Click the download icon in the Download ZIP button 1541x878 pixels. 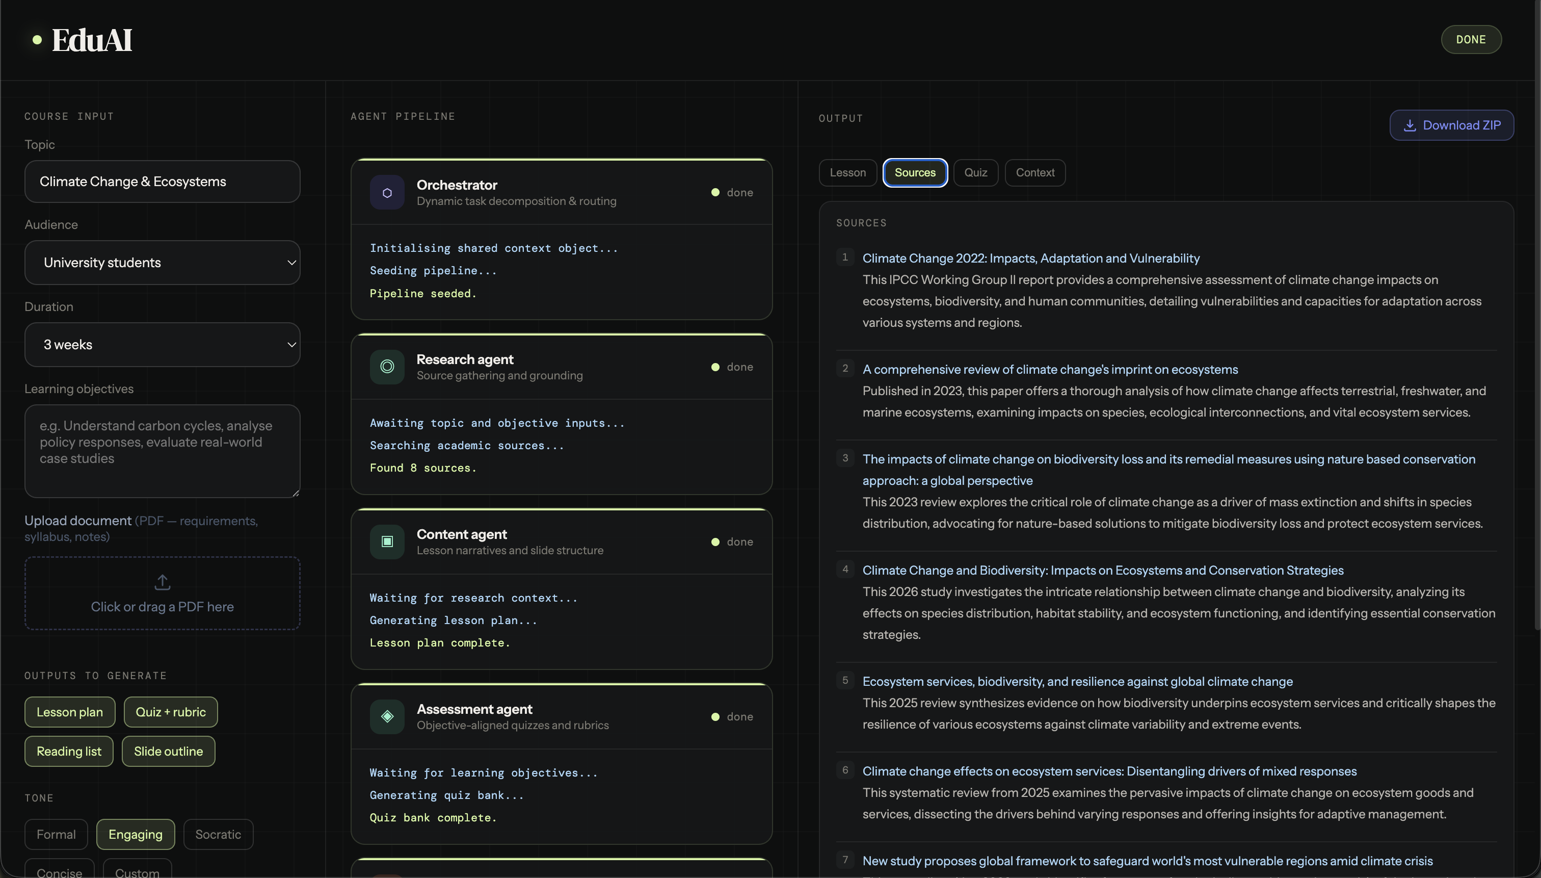click(1410, 125)
